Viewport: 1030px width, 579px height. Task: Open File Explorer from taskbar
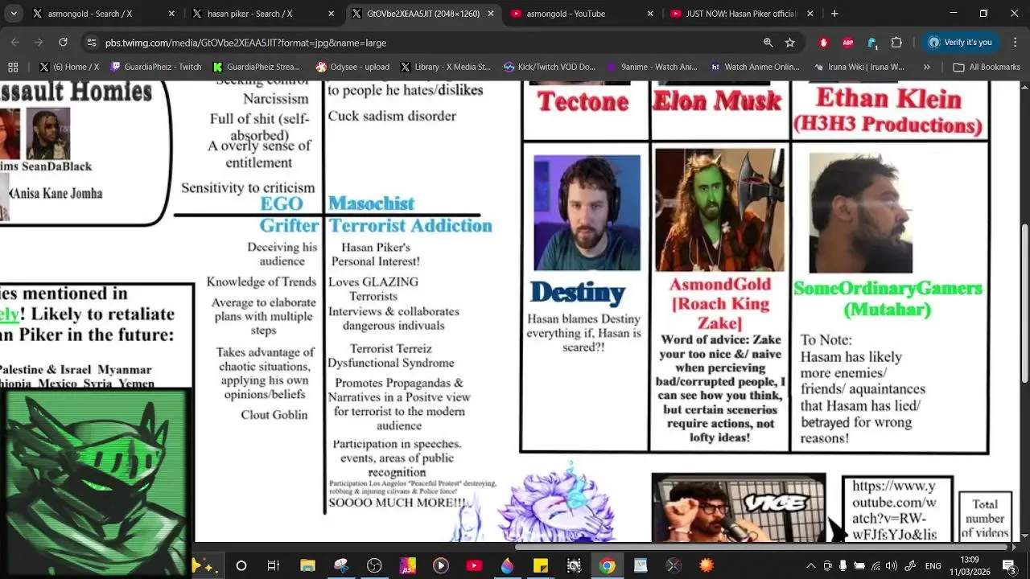(x=307, y=565)
